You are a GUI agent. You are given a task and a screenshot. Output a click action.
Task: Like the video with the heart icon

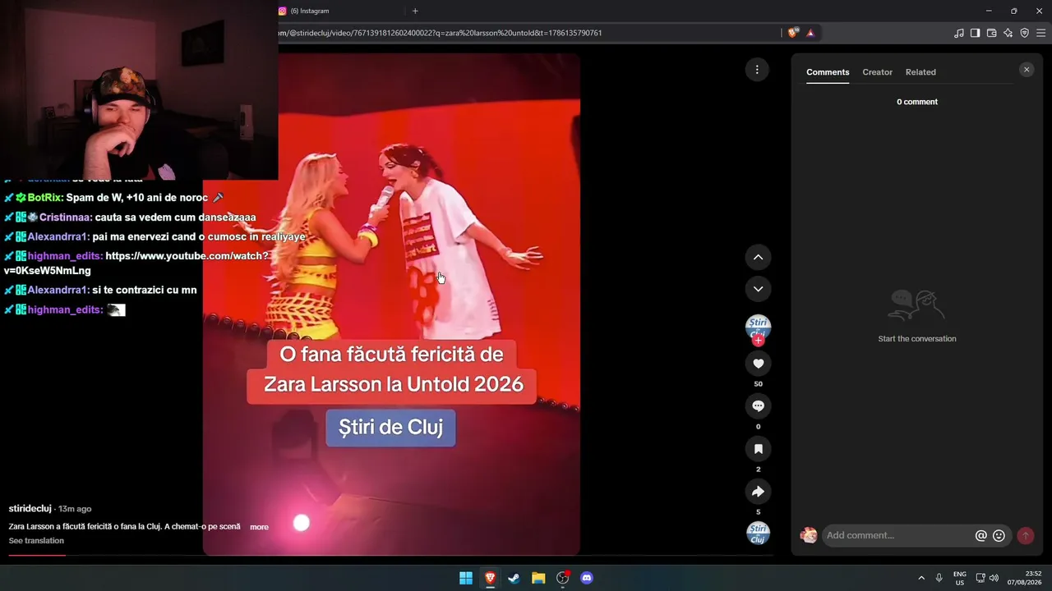click(758, 364)
